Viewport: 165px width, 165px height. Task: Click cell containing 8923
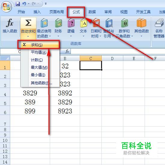click(x=65, y=110)
